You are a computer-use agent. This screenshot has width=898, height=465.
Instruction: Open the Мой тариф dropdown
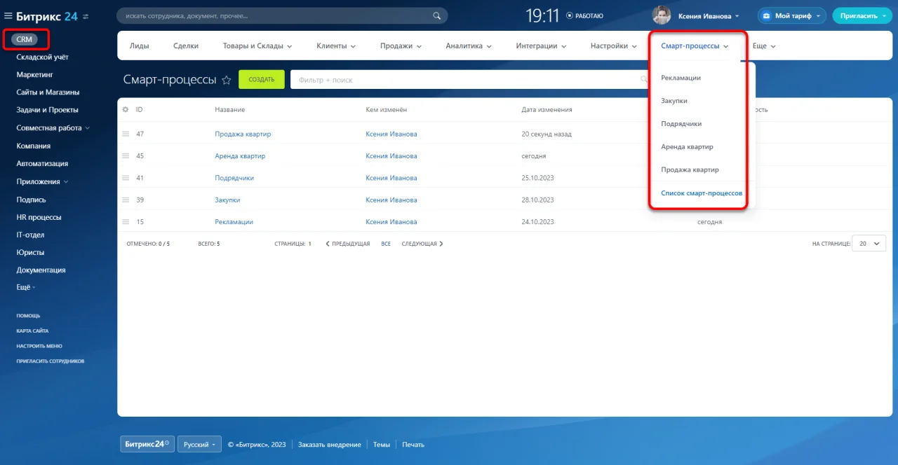[x=792, y=15]
